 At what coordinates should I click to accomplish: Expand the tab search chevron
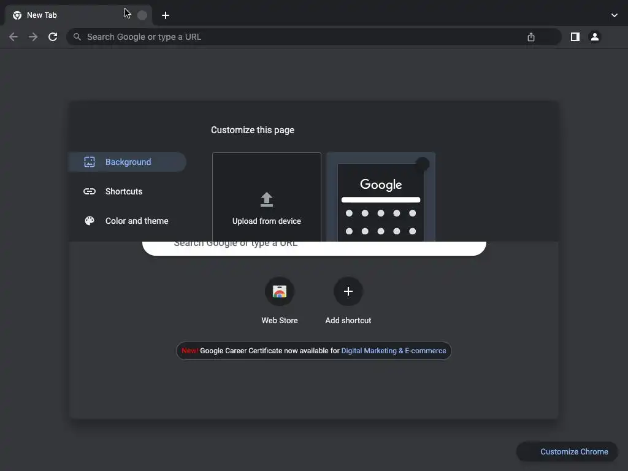[614, 15]
